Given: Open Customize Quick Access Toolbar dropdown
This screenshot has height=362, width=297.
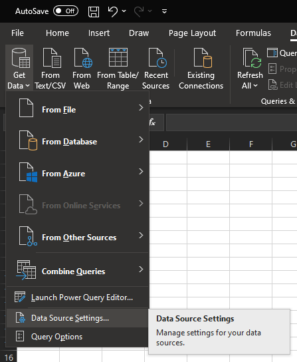Looking at the screenshot, I should (164, 11).
